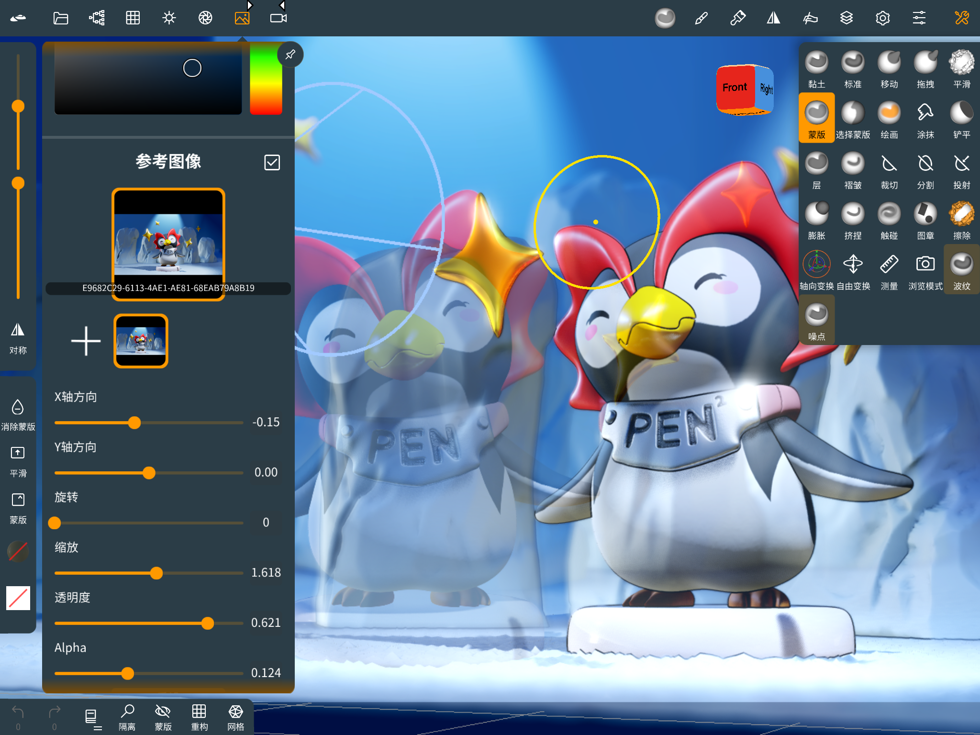Pin the color picker panel
The image size is (980, 735).
290,54
